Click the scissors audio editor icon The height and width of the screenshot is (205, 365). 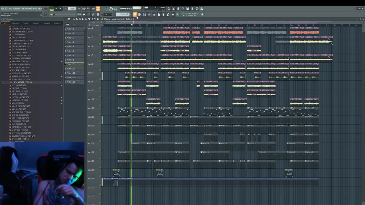173,9
